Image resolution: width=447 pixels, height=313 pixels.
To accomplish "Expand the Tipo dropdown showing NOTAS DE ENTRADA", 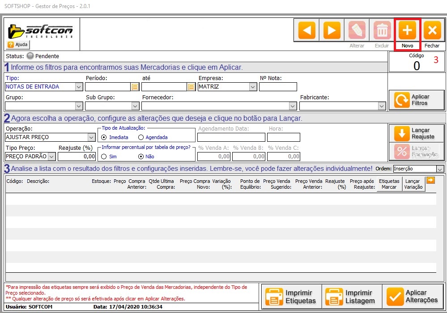I will pyautogui.click(x=79, y=87).
